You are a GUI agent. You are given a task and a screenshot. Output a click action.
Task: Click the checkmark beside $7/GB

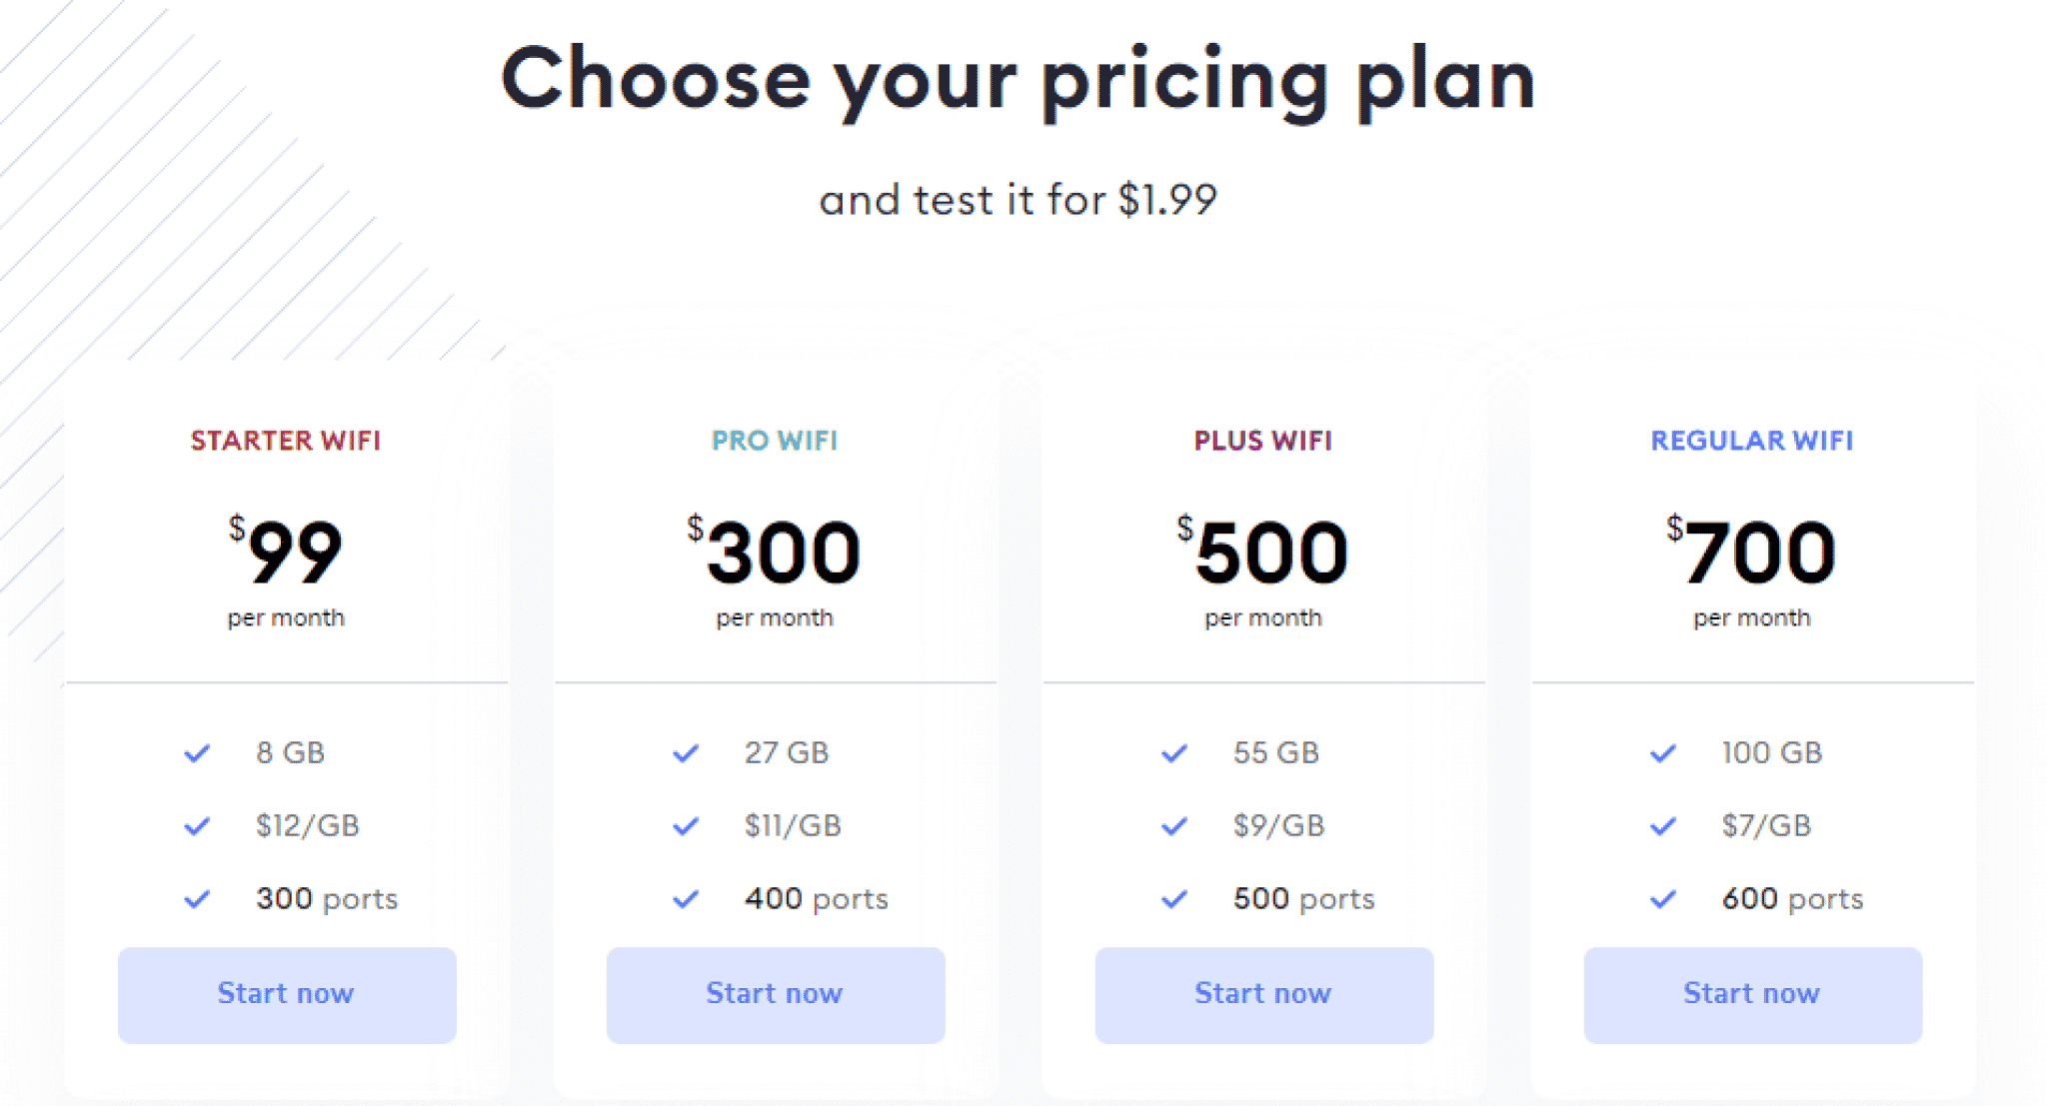(1663, 826)
